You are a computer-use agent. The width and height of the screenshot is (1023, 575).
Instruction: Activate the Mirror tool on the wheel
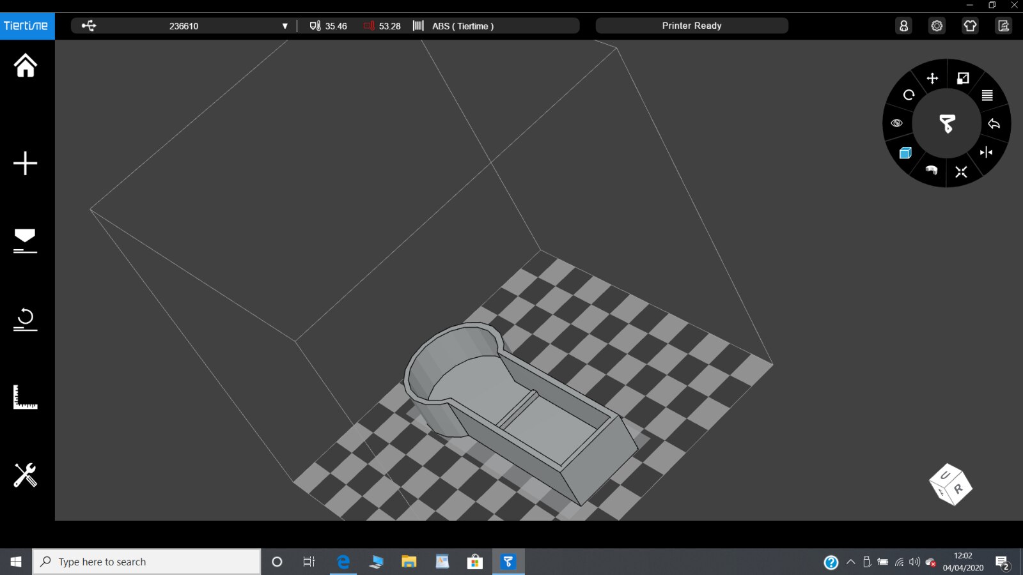click(986, 152)
